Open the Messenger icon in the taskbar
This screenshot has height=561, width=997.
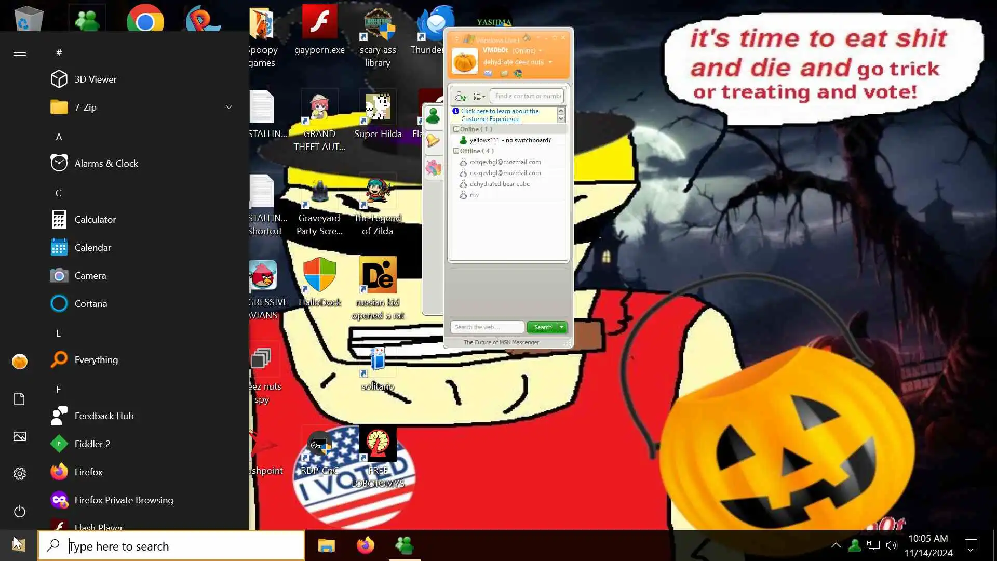click(x=405, y=545)
